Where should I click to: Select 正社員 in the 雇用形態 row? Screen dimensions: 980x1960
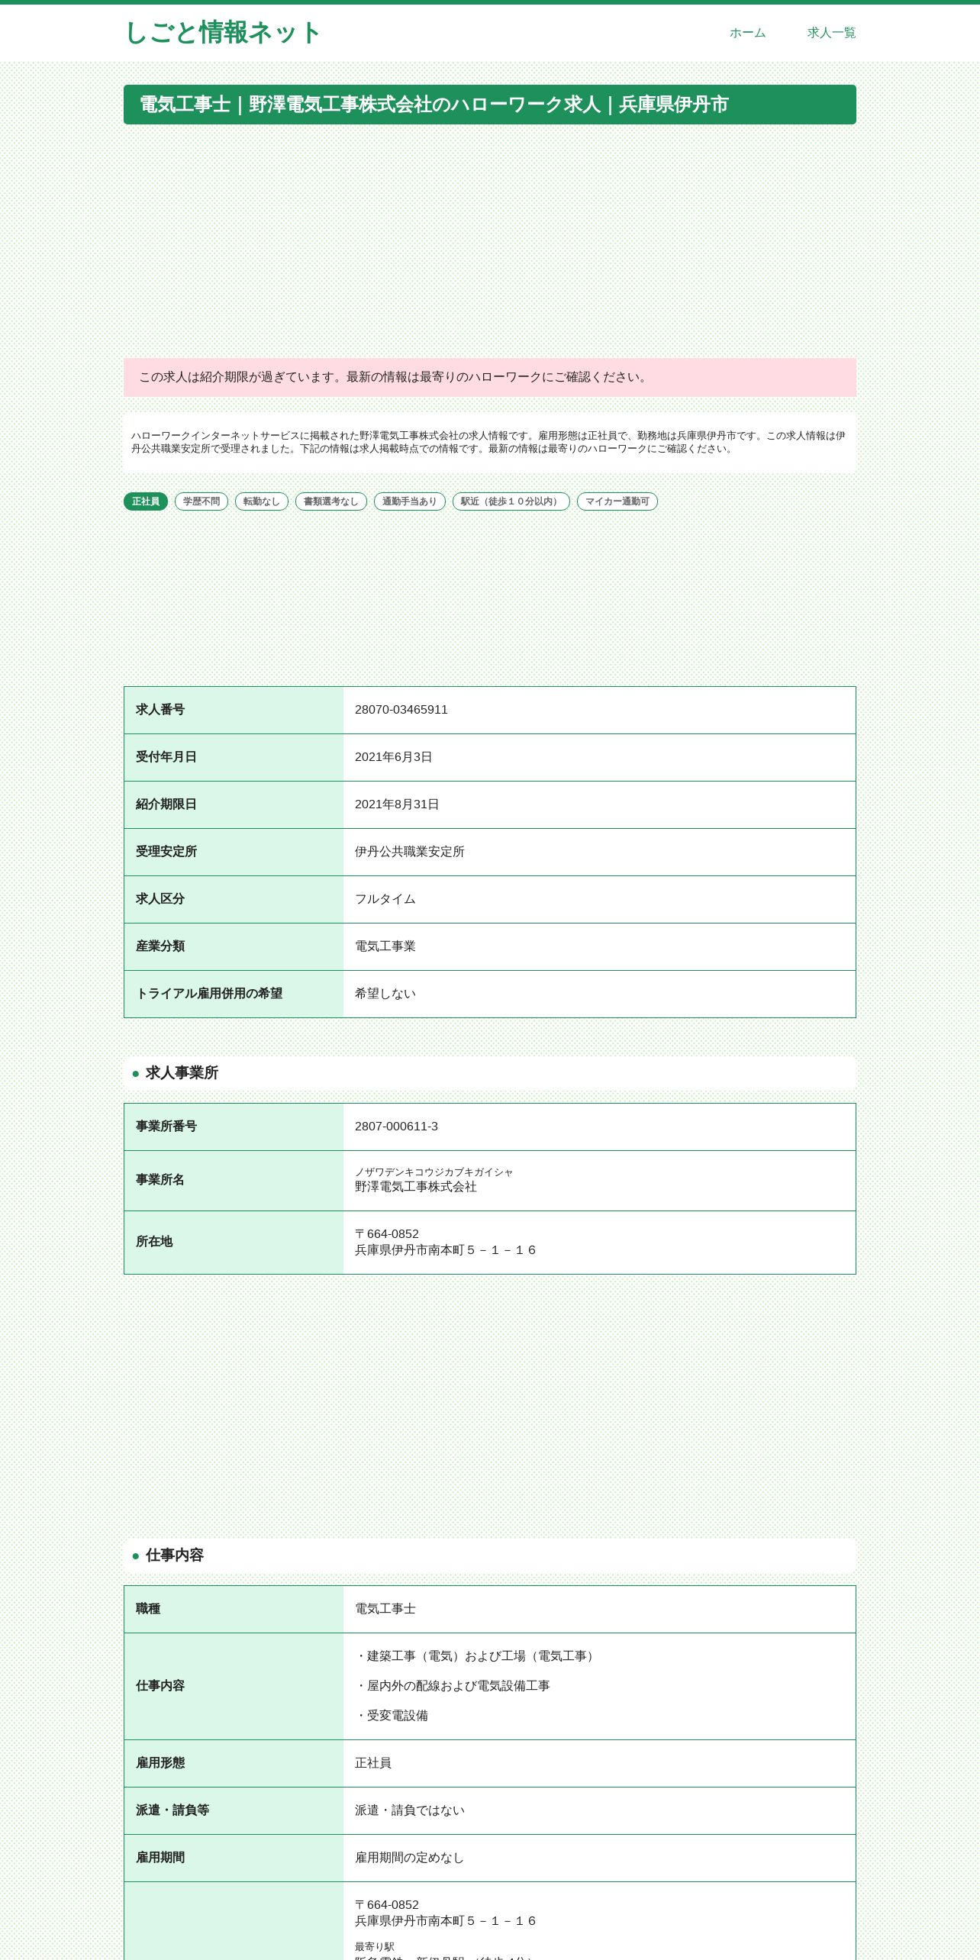[x=373, y=1763]
